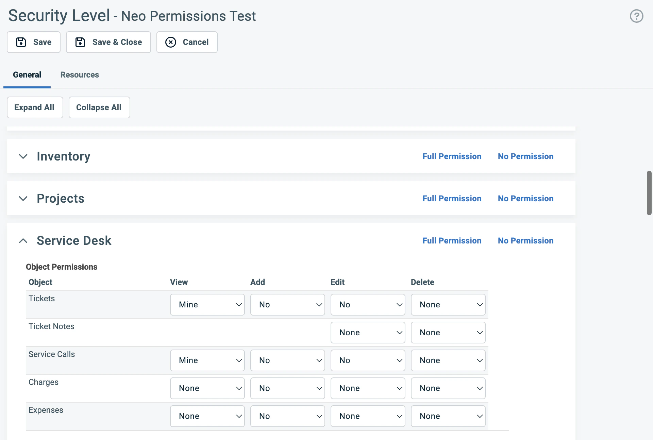Apply No Permission to Inventory
Screen dimensions: 653x440
coord(525,156)
